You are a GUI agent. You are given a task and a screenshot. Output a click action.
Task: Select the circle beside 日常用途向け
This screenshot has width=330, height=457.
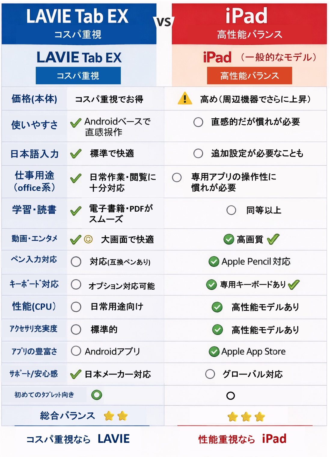click(76, 307)
